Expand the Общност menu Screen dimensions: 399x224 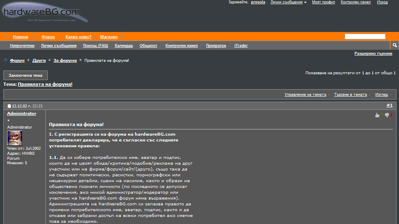[x=150, y=46]
